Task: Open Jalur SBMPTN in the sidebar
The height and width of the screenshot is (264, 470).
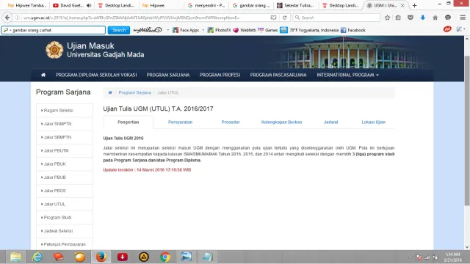Action: [x=65, y=137]
